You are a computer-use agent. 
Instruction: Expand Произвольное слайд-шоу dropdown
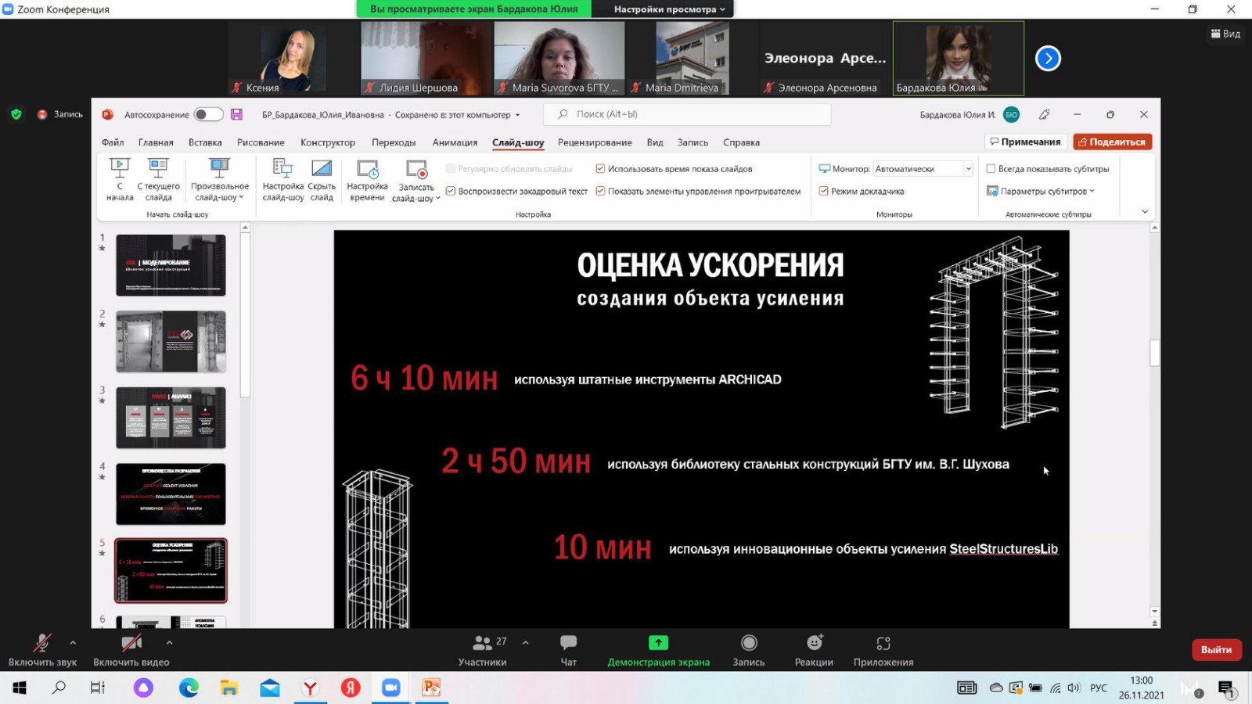point(241,198)
